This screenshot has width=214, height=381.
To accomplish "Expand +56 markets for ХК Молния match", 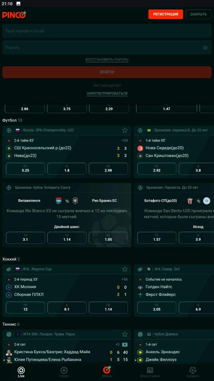I will pyautogui.click(x=125, y=279).
